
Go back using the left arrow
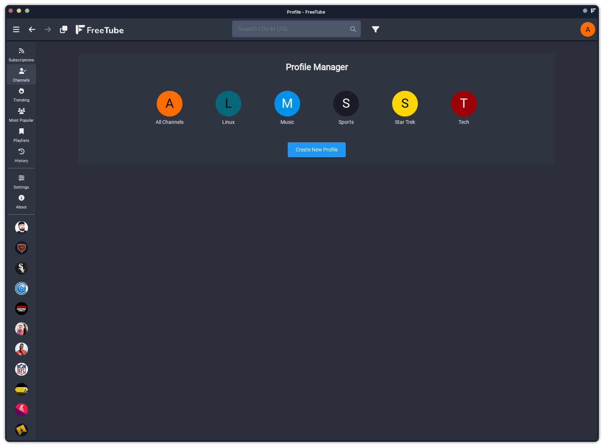tap(32, 29)
